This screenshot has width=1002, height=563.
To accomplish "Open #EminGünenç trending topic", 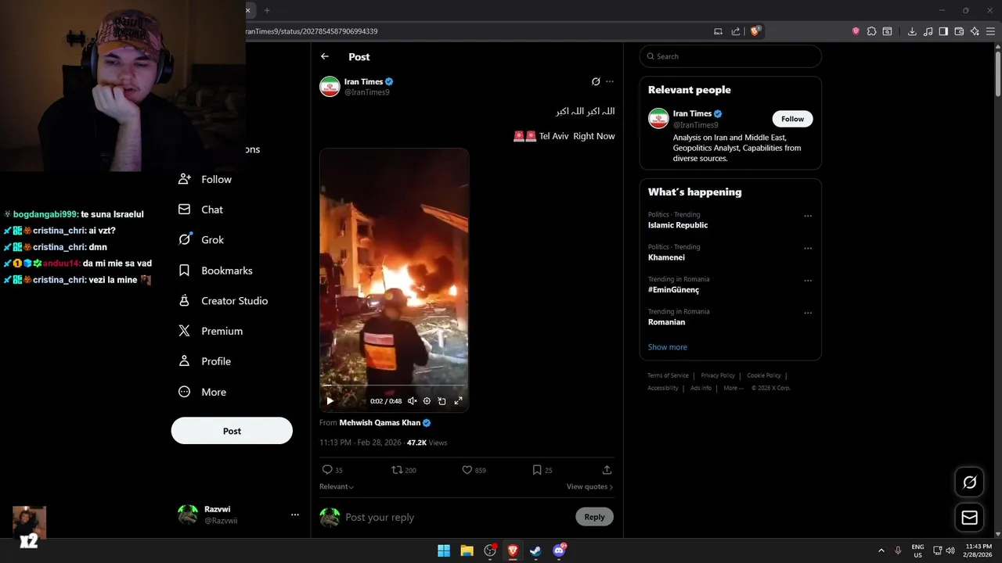I will tap(673, 289).
